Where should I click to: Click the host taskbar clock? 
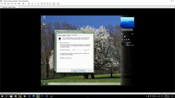tap(167, 96)
